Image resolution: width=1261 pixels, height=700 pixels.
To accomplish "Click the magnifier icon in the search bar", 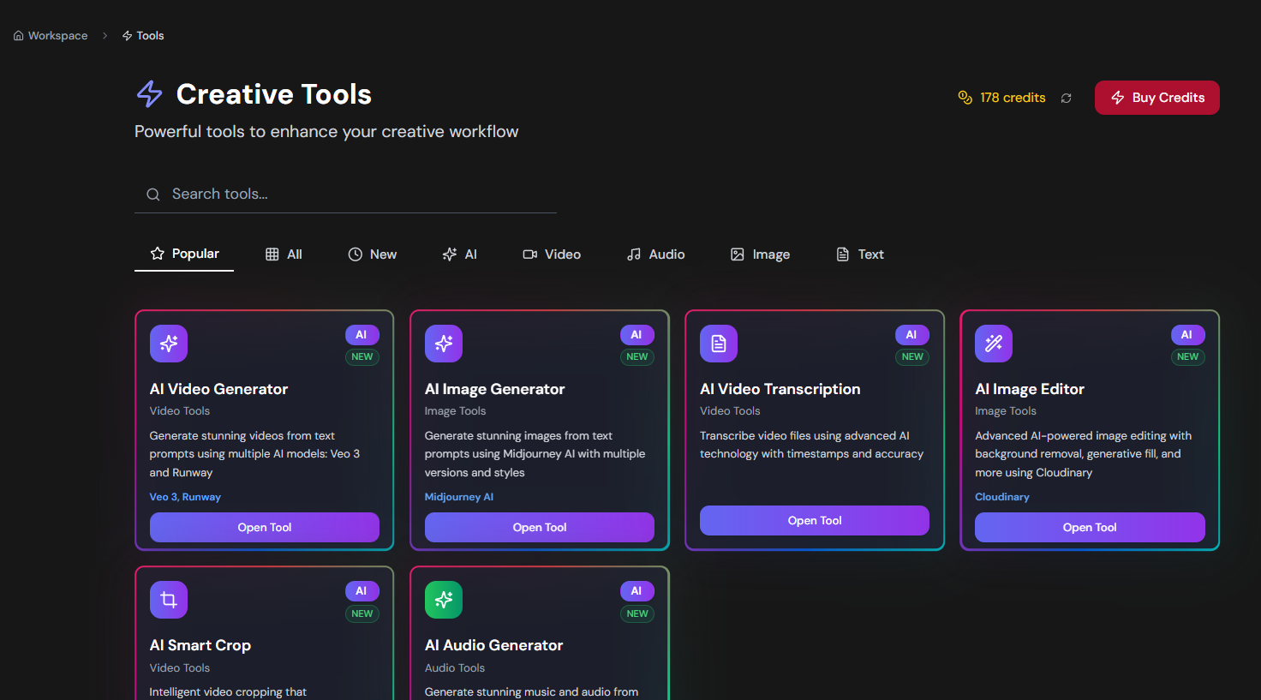I will 153,194.
